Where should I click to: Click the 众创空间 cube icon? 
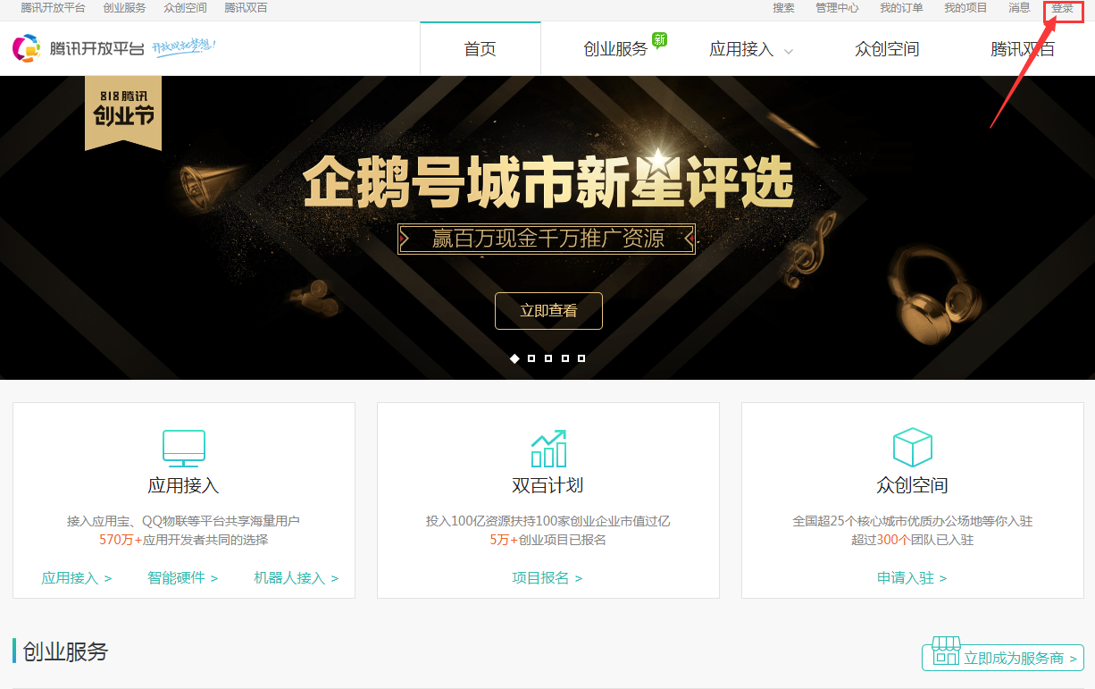click(913, 447)
